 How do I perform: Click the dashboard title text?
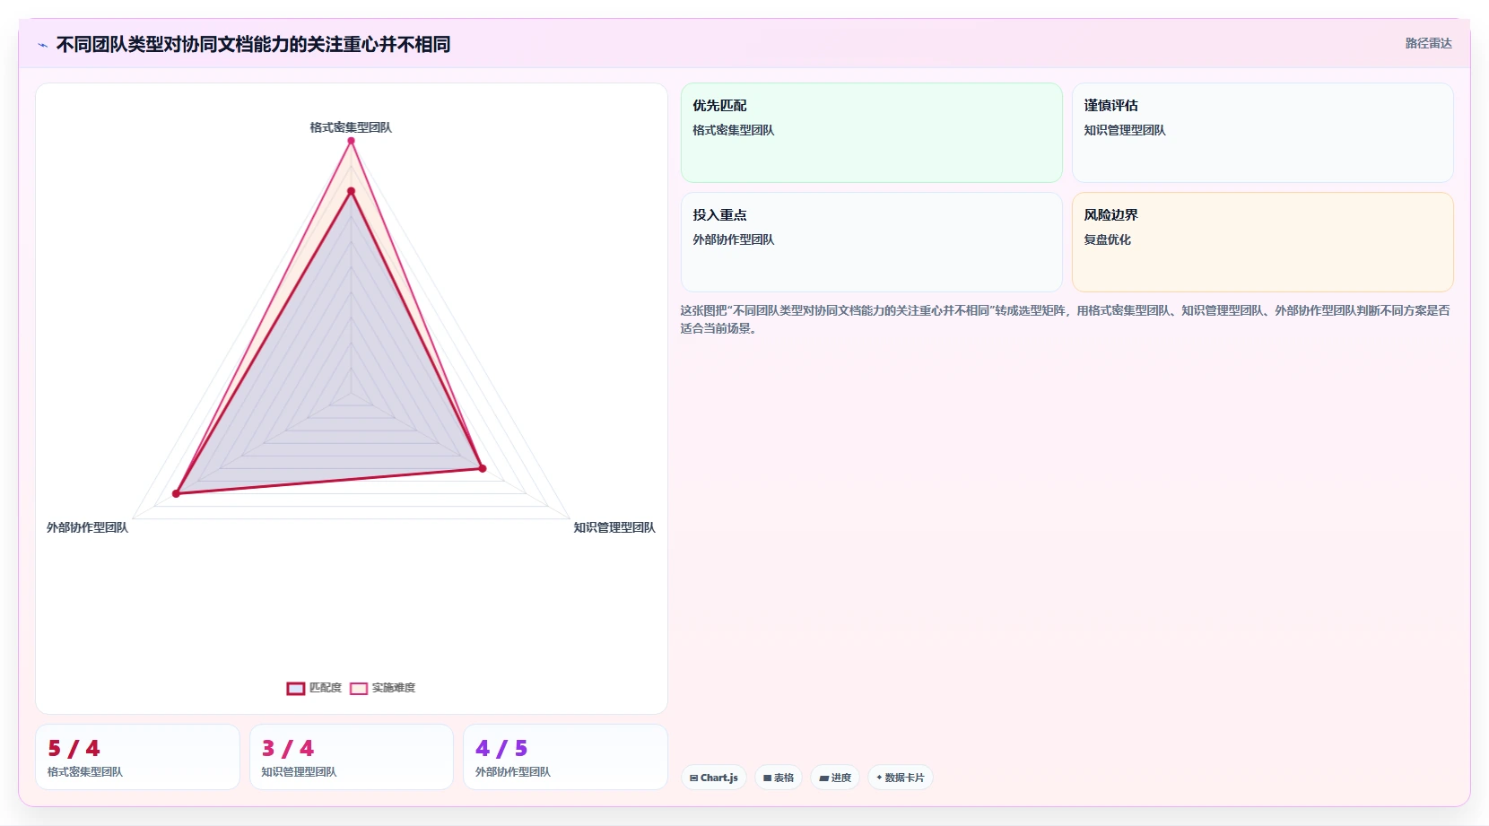[253, 44]
